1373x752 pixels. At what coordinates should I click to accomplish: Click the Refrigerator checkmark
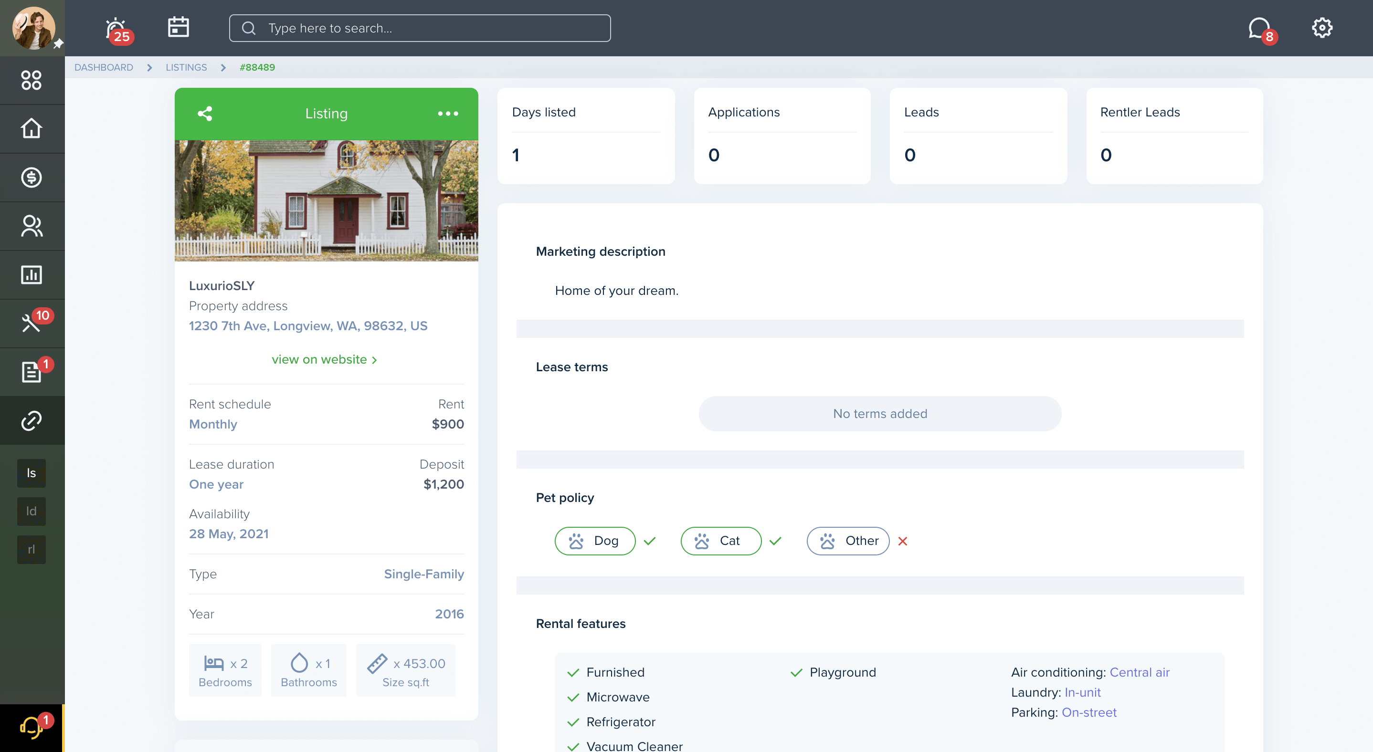point(573,722)
